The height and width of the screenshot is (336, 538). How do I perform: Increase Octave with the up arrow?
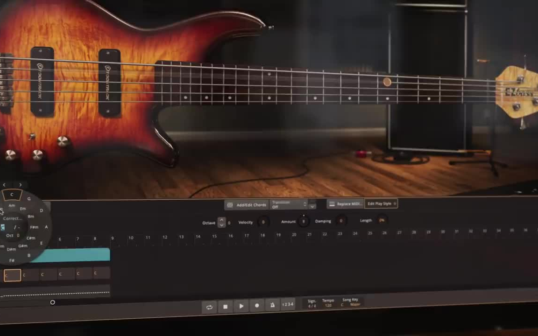[x=222, y=220]
